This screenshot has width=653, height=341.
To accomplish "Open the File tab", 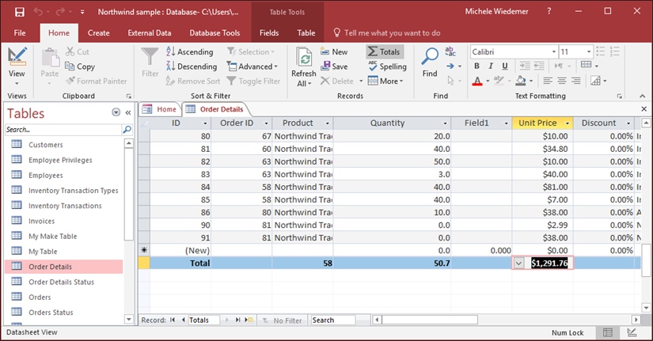I will 20,33.
